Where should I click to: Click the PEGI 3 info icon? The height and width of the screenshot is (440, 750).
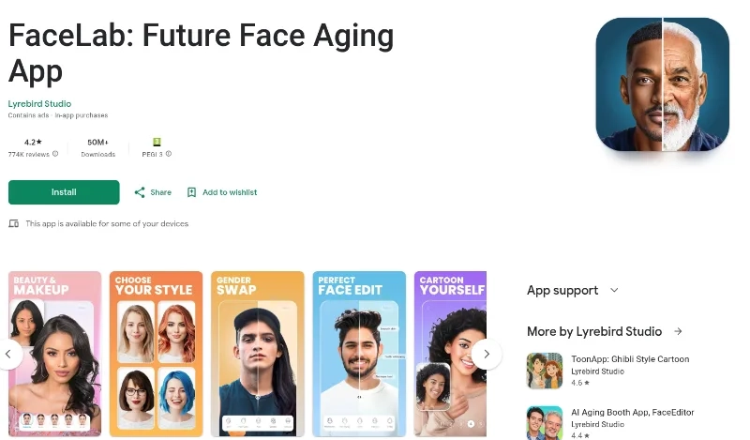point(169,154)
